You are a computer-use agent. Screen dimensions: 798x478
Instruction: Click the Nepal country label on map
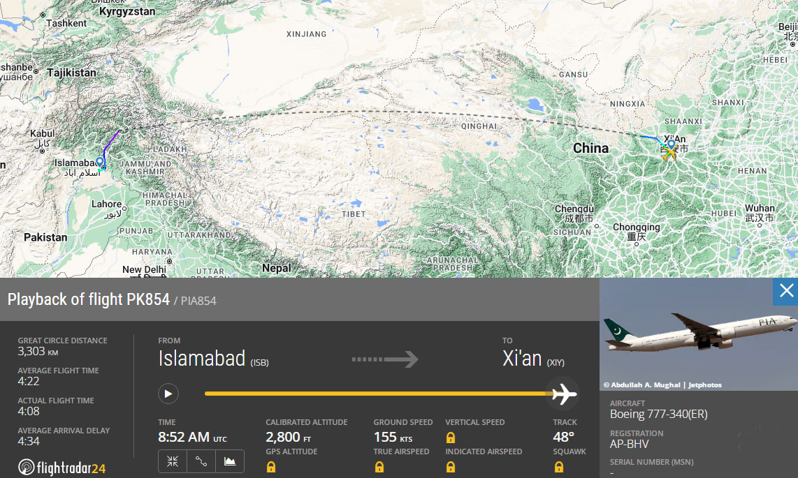point(277,268)
